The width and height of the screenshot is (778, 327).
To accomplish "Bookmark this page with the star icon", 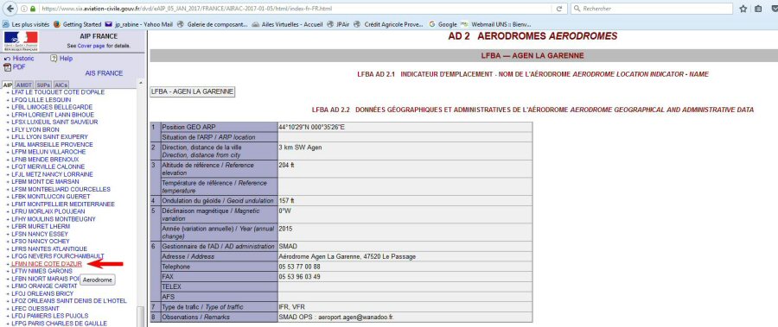I will [743, 9].
